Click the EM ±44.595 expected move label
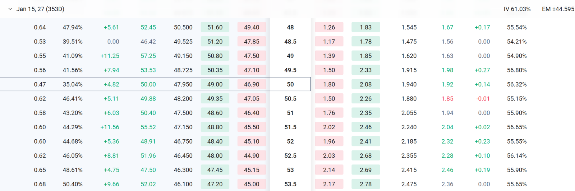 (x=558, y=9)
